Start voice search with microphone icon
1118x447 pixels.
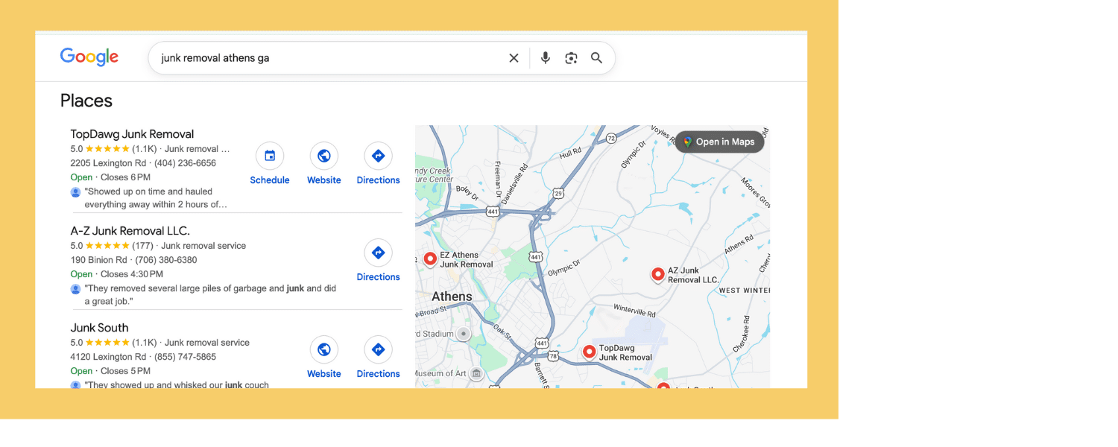546,58
